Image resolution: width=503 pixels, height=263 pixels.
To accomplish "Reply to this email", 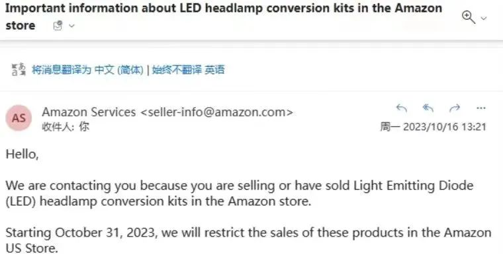I will pos(402,108).
